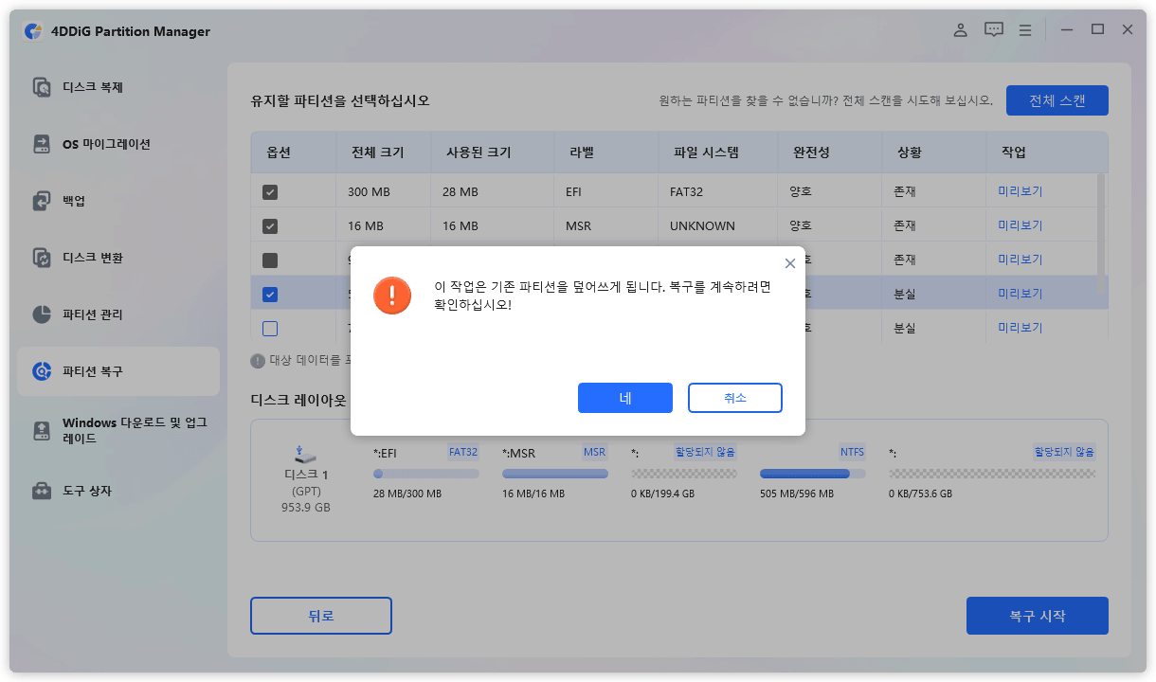Click the disk clone sidebar icon
The width and height of the screenshot is (1156, 682).
coord(42,87)
